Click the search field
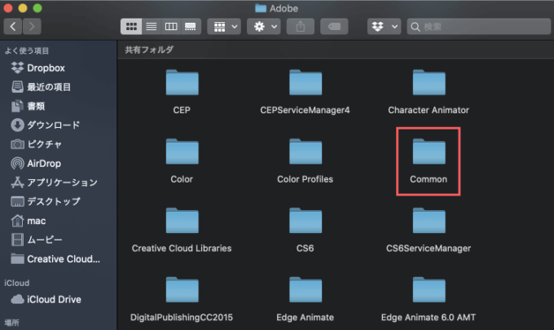 pyautogui.click(x=479, y=27)
